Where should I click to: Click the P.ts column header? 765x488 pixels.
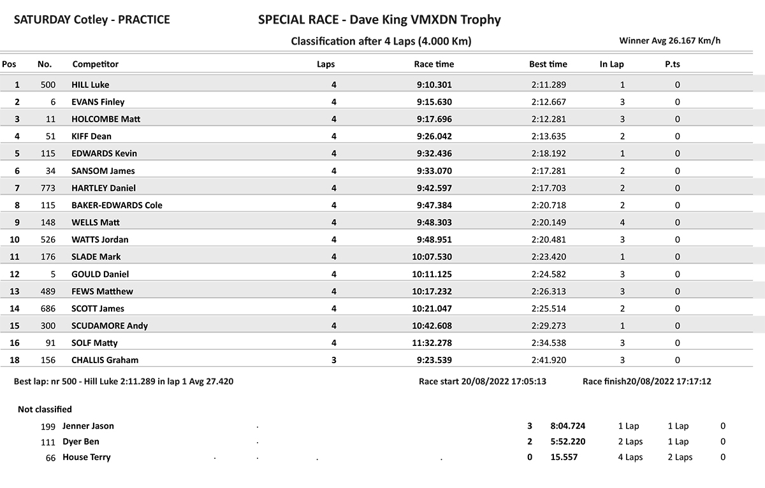tap(673, 64)
